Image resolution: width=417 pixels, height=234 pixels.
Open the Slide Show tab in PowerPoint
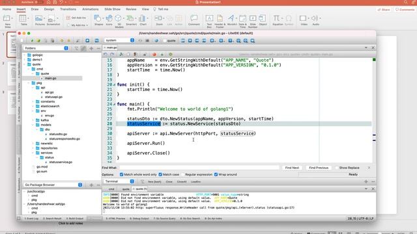(x=112, y=9)
